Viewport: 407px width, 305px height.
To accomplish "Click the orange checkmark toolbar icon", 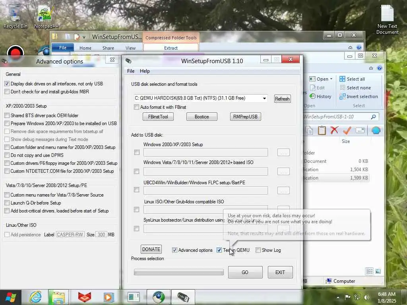I will 347,130.
